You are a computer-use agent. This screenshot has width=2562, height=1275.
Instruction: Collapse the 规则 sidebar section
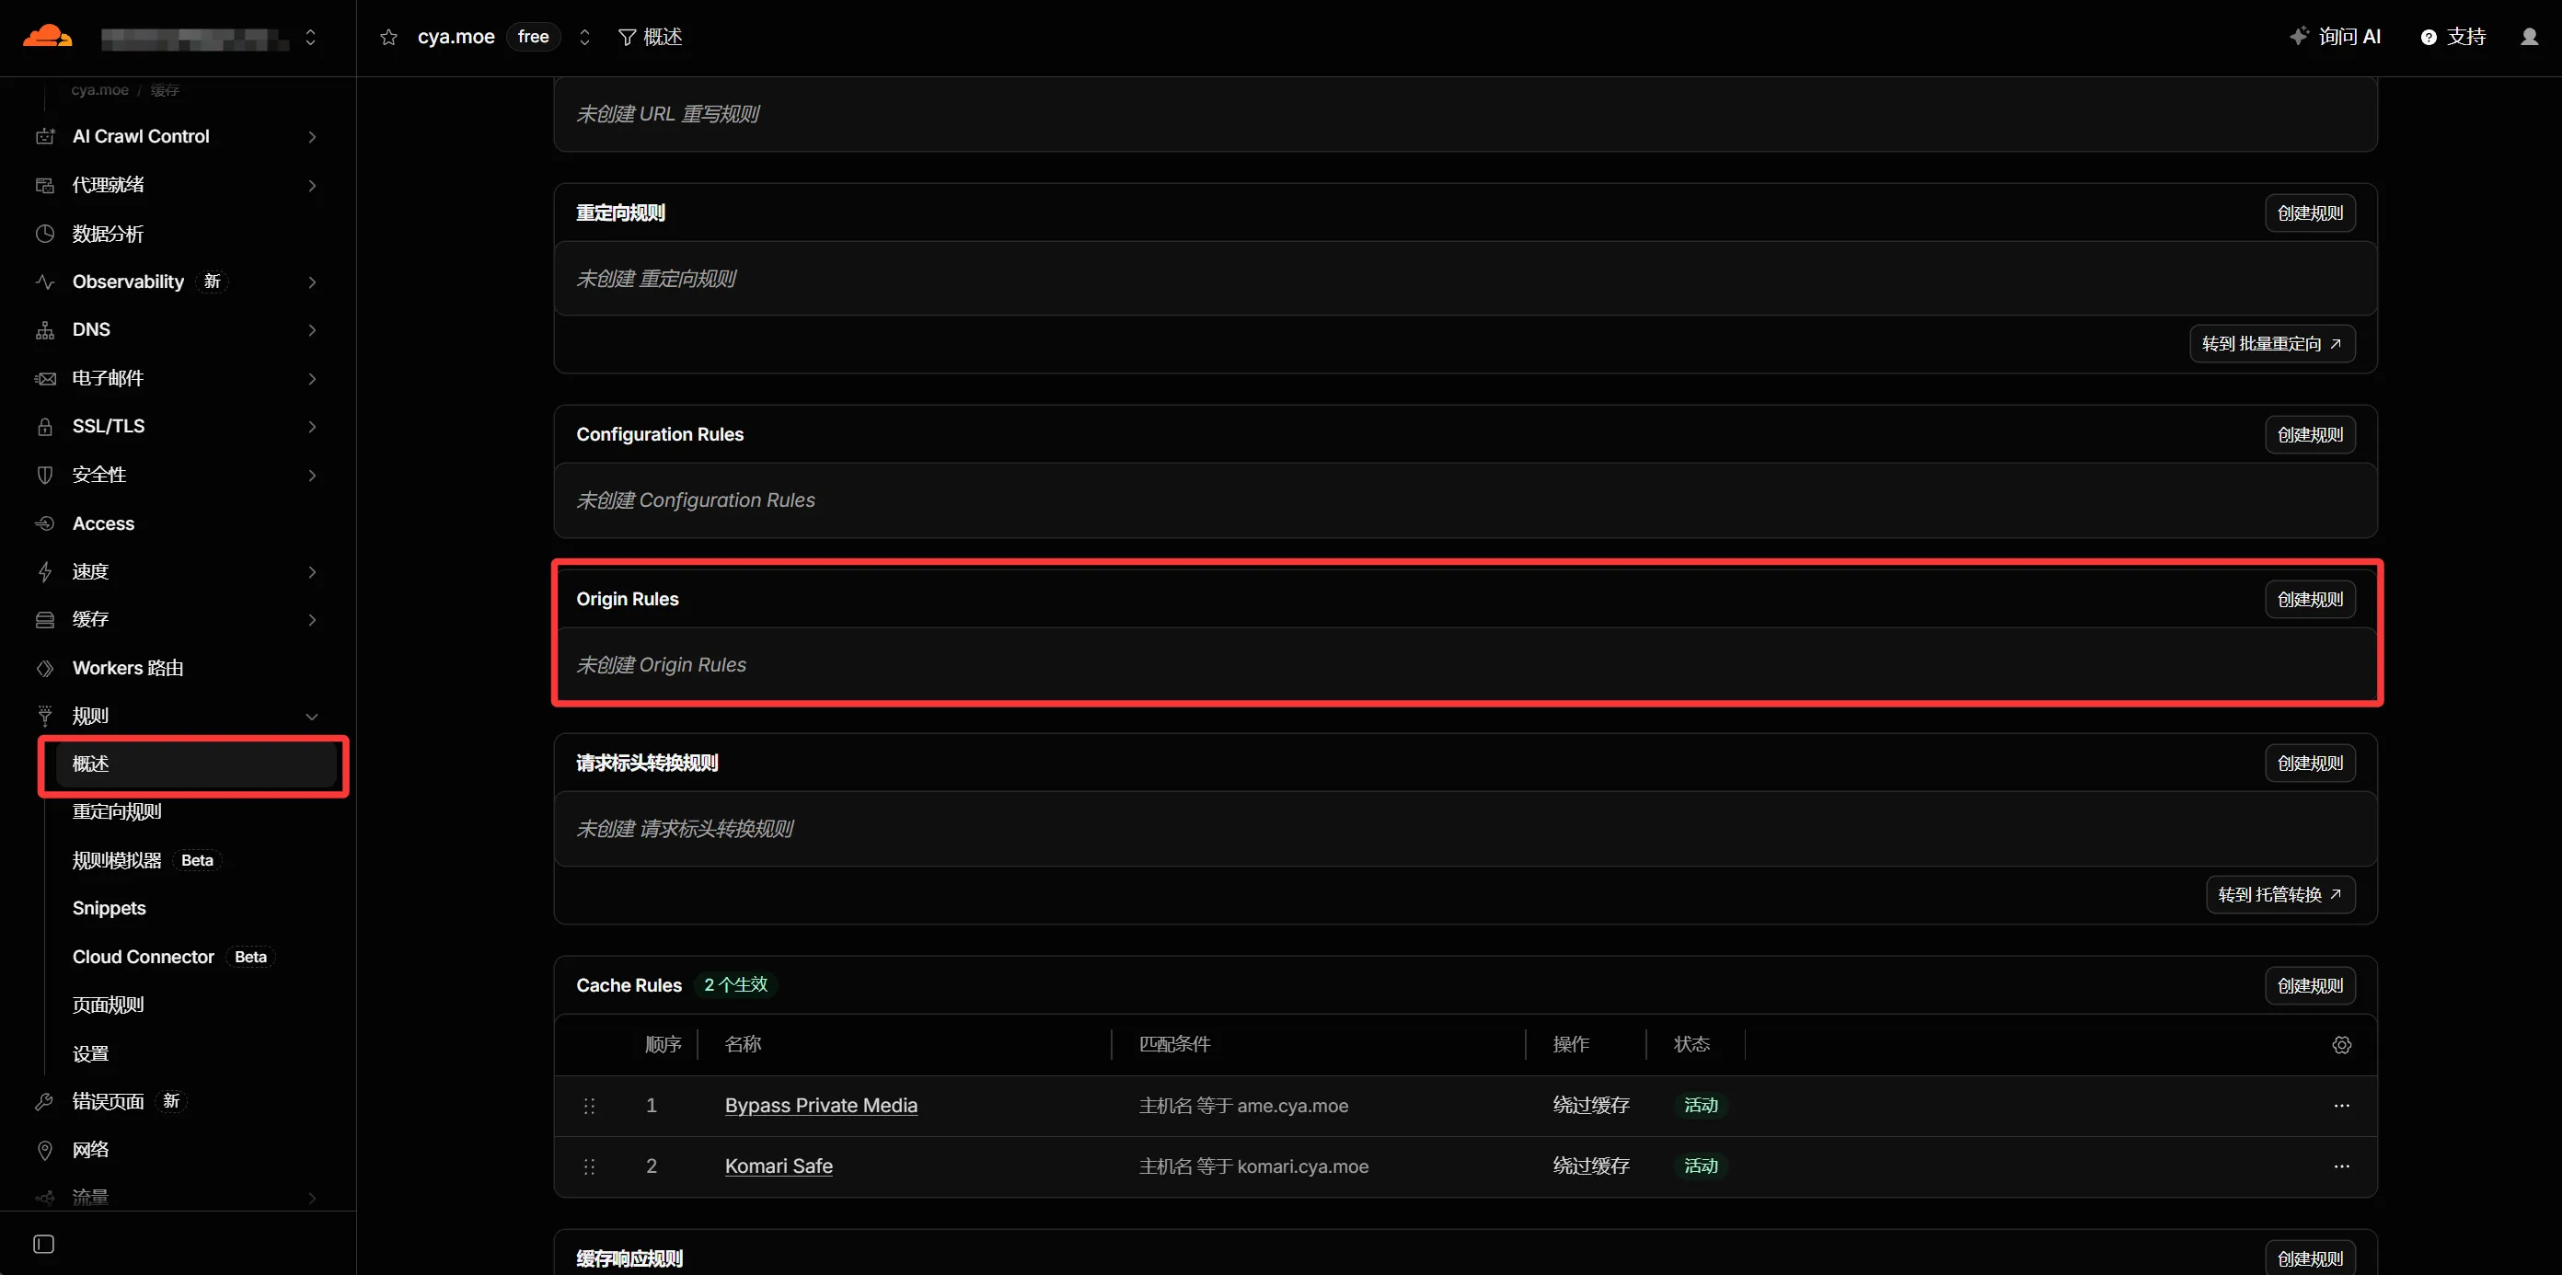(312, 716)
